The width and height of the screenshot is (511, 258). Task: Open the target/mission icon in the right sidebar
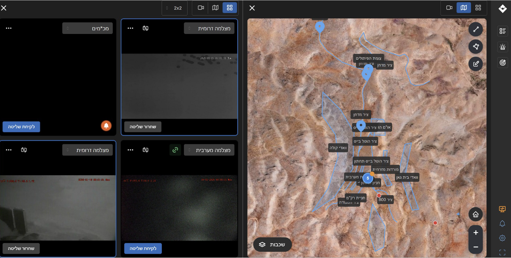[502, 63]
